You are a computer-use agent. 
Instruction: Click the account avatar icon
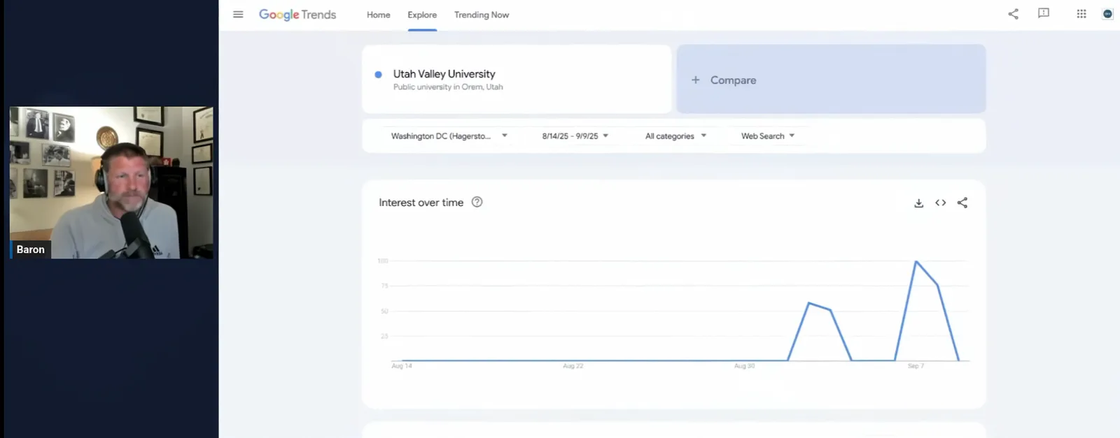1107,14
